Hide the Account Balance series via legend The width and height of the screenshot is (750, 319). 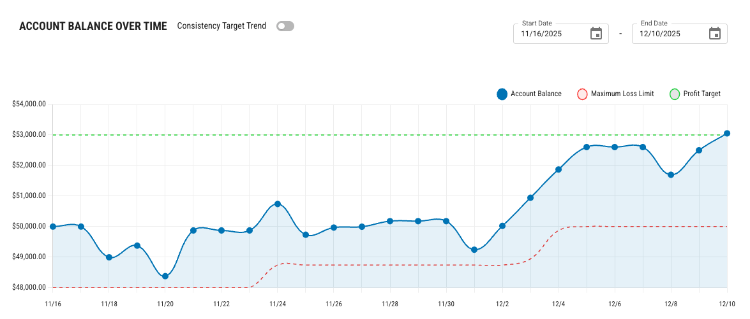coord(536,94)
